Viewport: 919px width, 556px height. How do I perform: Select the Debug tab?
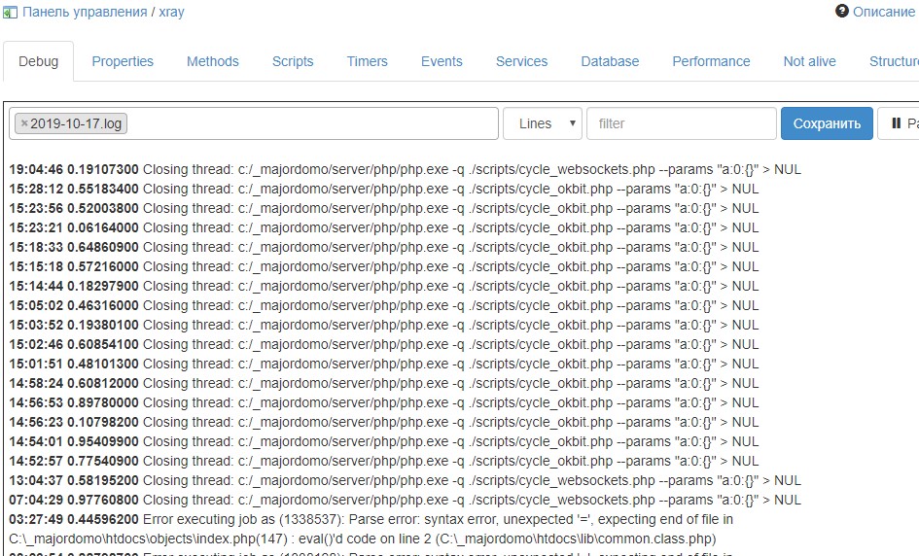click(39, 61)
